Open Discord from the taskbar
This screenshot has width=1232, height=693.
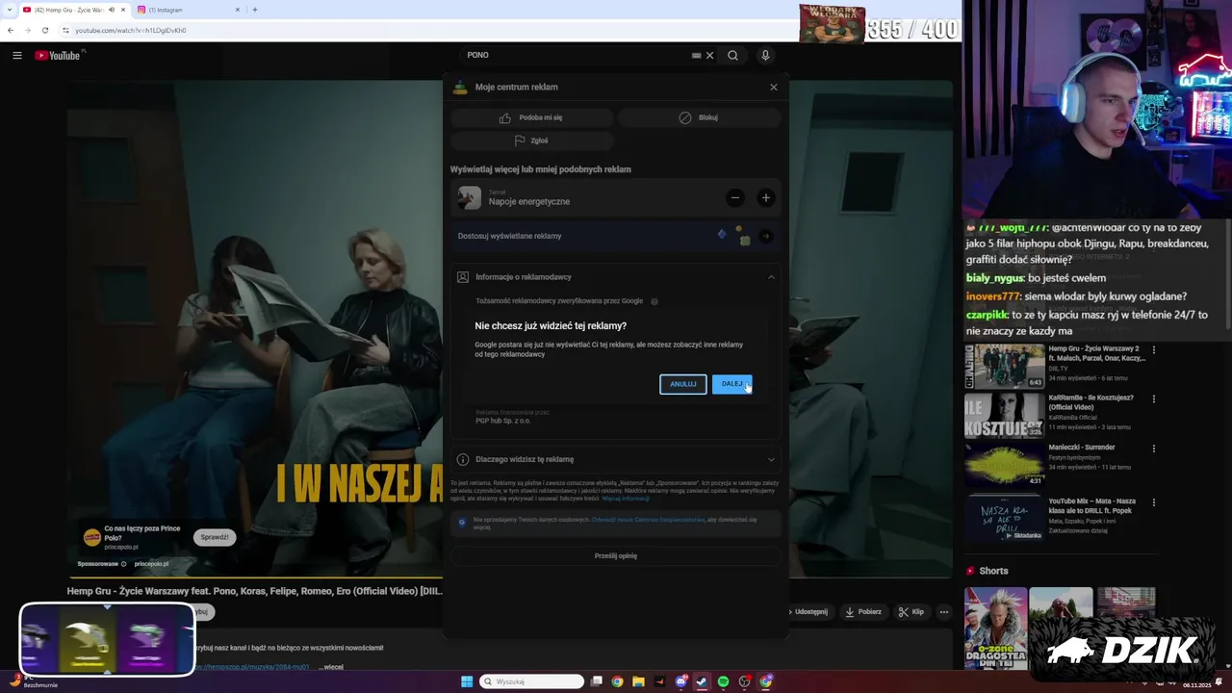pyautogui.click(x=680, y=681)
